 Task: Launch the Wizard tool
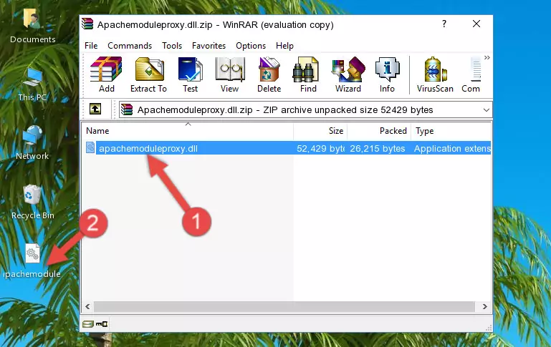point(348,74)
